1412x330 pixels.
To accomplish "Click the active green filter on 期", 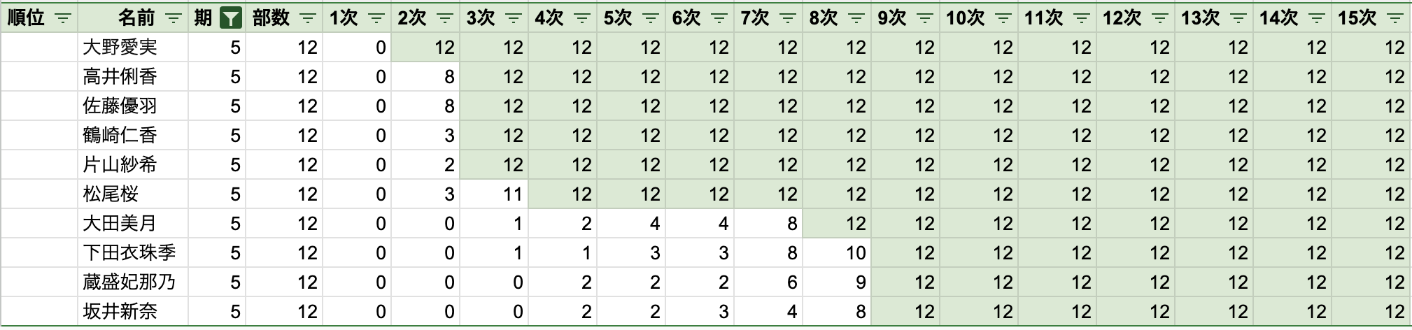I will pos(231,18).
